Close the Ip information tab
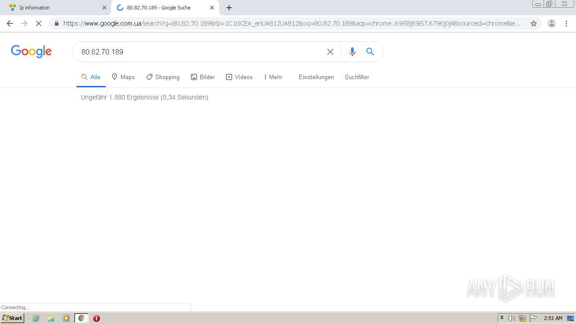576x324 pixels. (x=104, y=8)
